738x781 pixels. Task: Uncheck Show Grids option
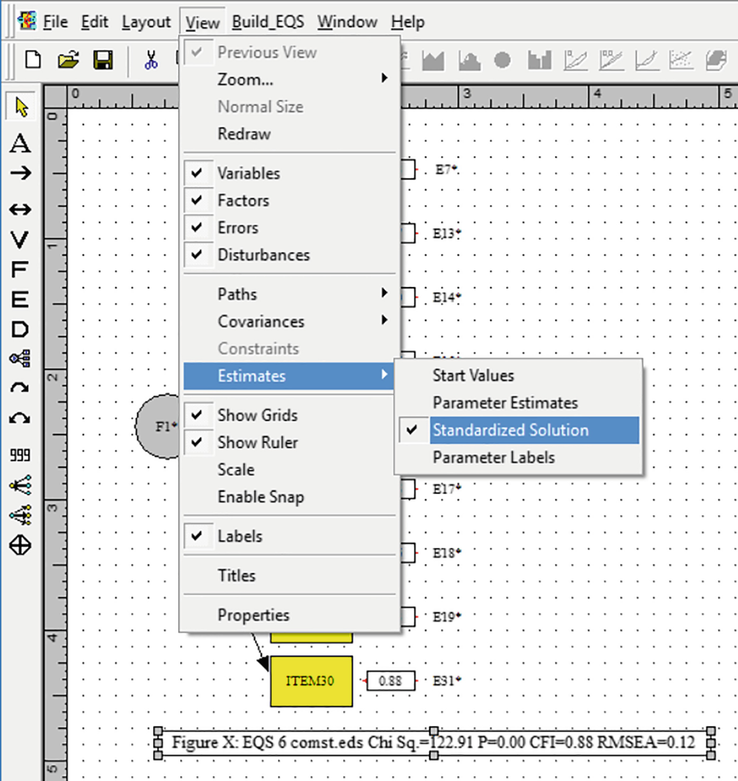290,415
